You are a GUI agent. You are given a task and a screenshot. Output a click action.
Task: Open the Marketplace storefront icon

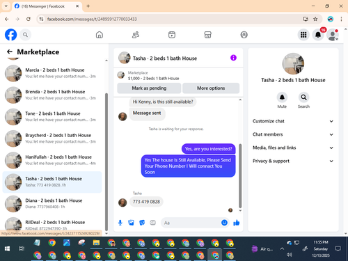pyautogui.click(x=207, y=35)
